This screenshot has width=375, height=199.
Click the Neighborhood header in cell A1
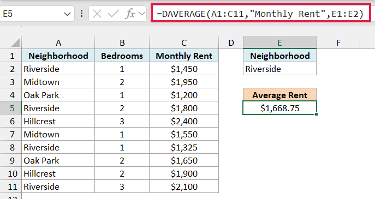click(58, 56)
